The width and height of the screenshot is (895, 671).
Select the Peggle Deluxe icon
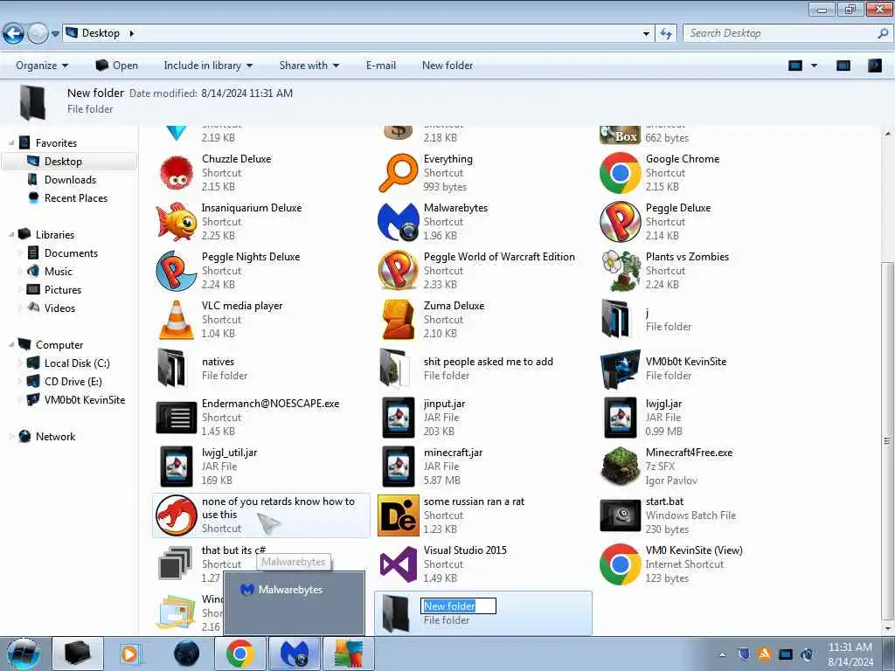(621, 222)
